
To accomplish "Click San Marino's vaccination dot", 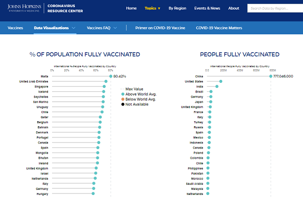I will pyautogui.click(x=103, y=102).
